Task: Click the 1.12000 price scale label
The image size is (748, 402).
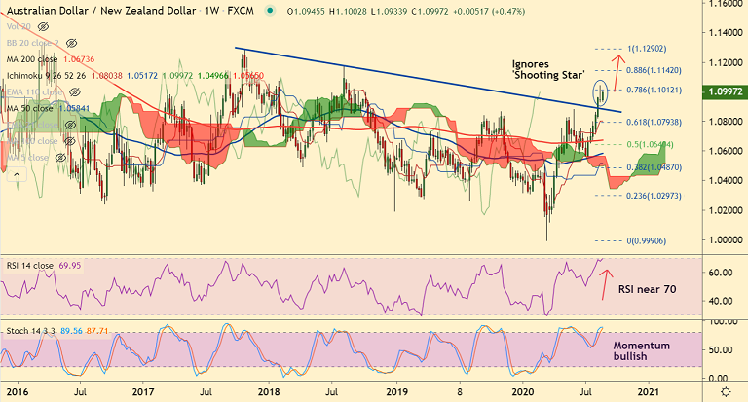Action: click(x=726, y=63)
